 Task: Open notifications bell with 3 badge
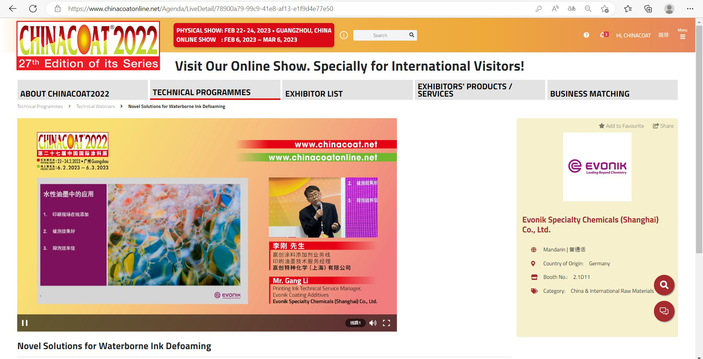[x=604, y=35]
